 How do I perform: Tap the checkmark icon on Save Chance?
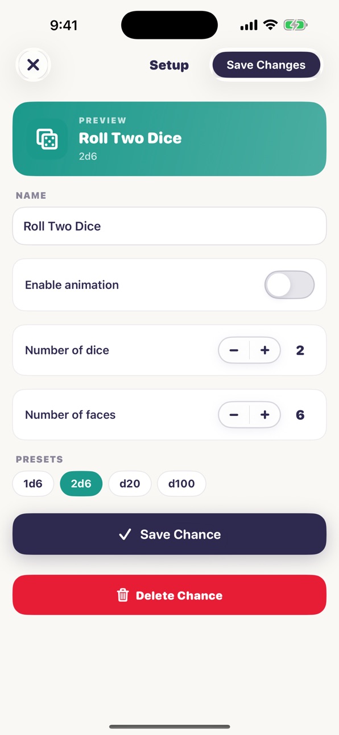[x=125, y=534]
